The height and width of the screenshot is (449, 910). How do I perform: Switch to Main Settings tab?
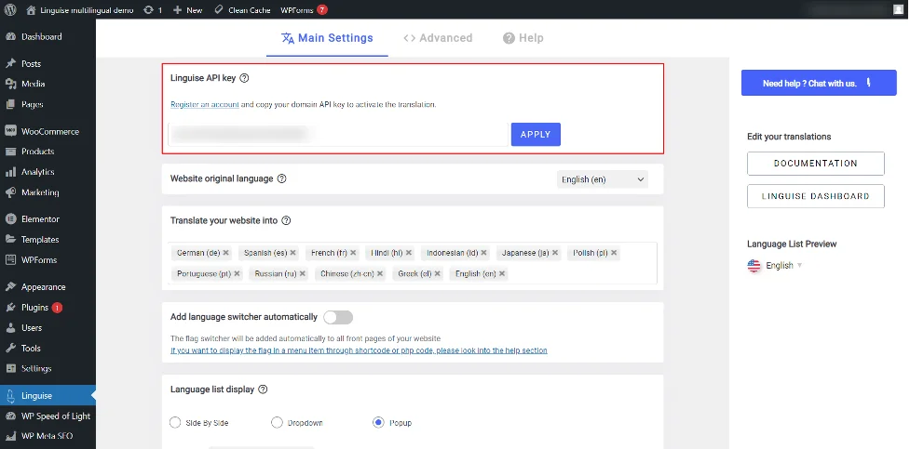(327, 38)
